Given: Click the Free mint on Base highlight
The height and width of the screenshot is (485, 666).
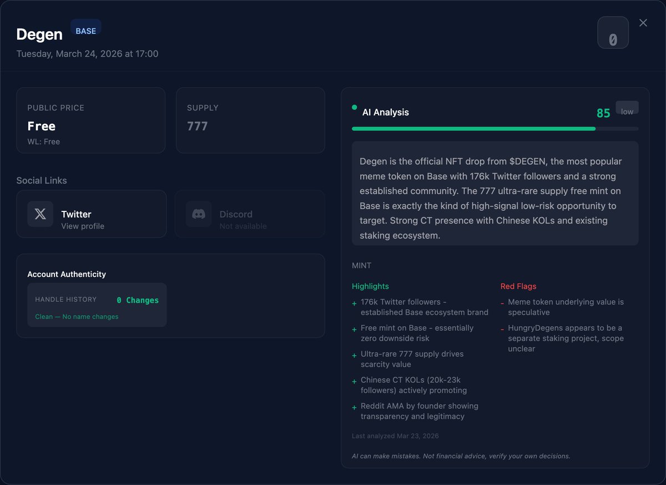Looking at the screenshot, I should pos(413,333).
